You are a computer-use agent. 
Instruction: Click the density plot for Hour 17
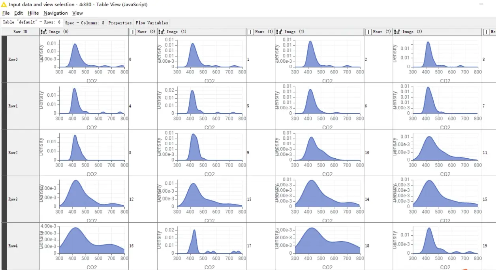202,246
